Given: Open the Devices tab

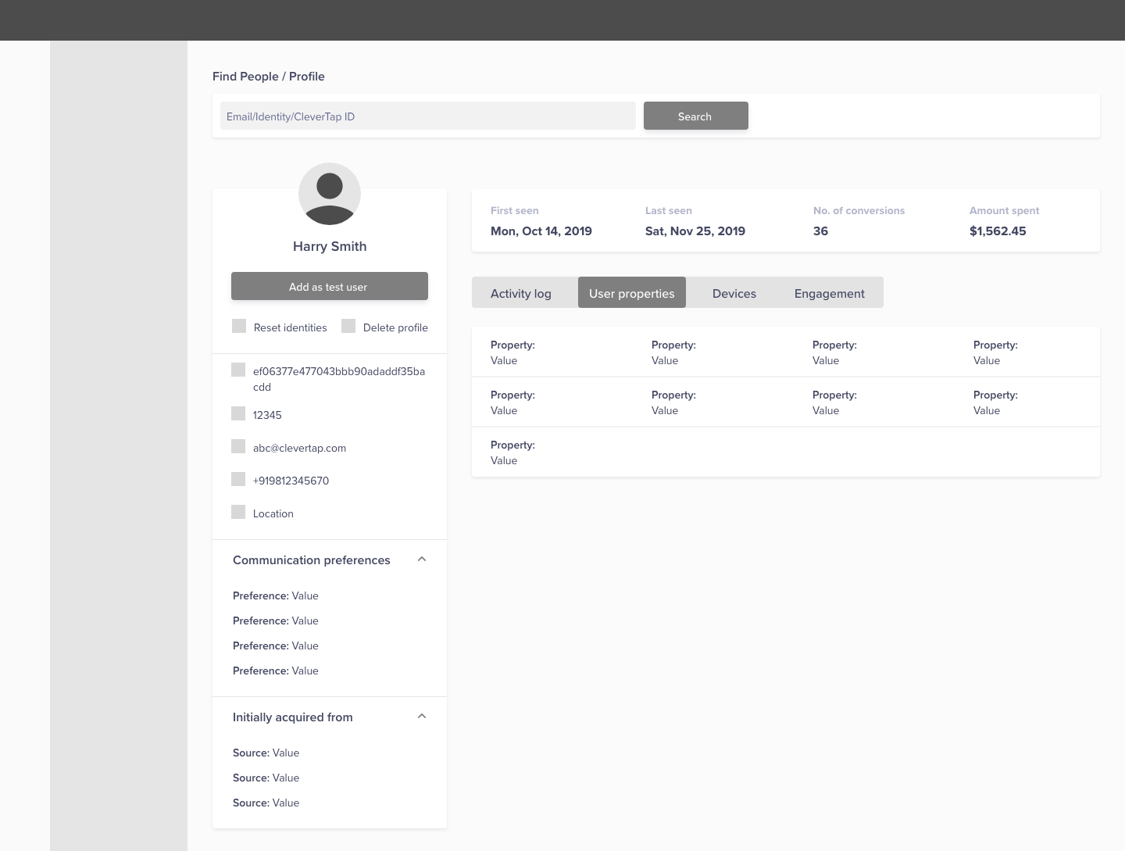Looking at the screenshot, I should pos(734,293).
